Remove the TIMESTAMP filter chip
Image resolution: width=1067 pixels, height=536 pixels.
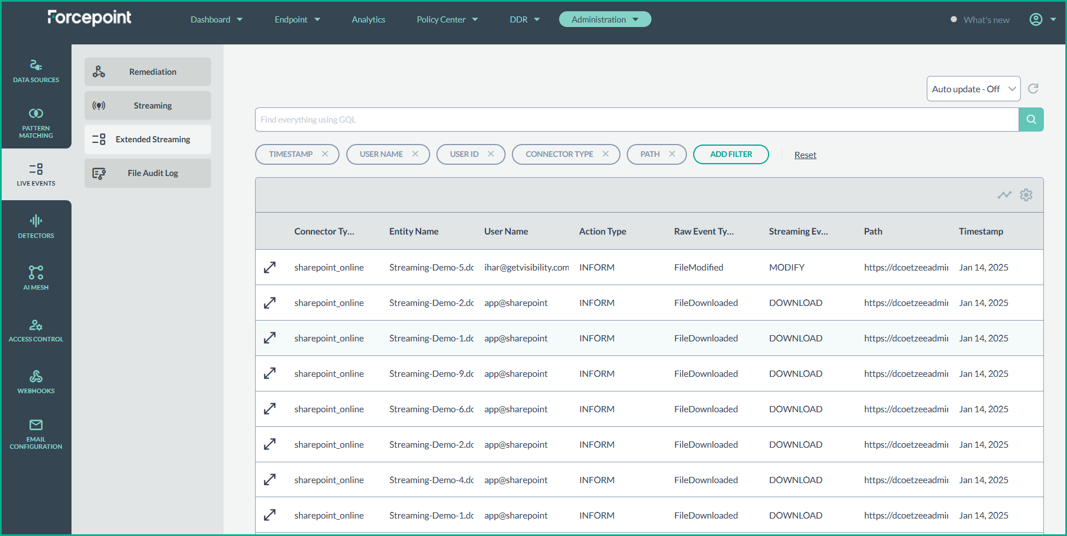click(x=325, y=154)
